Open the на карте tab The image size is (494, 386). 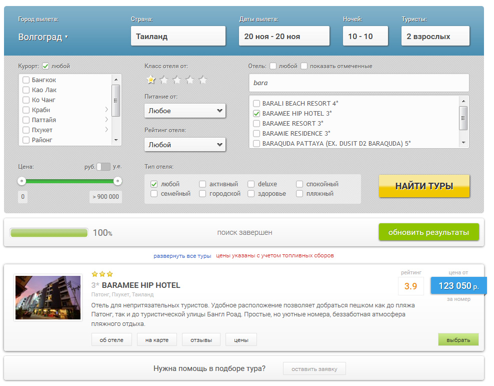coord(157,340)
